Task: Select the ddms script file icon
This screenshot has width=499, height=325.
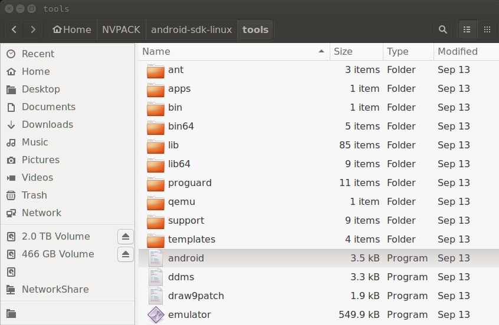Action: pos(156,277)
